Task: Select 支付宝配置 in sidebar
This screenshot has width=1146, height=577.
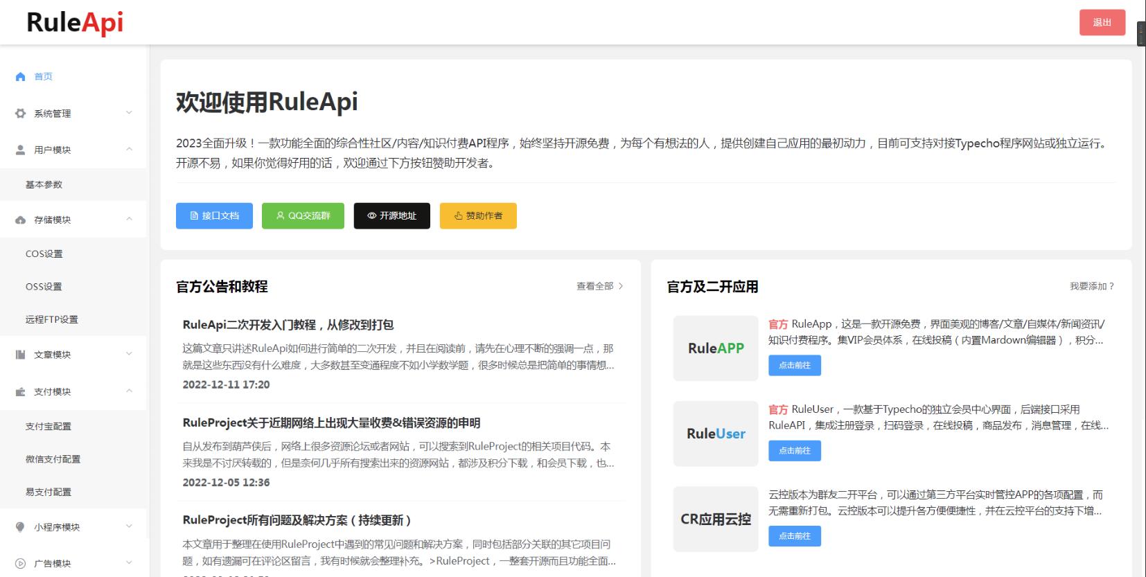Action: tap(48, 427)
